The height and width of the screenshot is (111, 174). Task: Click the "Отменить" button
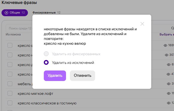pos(82,76)
